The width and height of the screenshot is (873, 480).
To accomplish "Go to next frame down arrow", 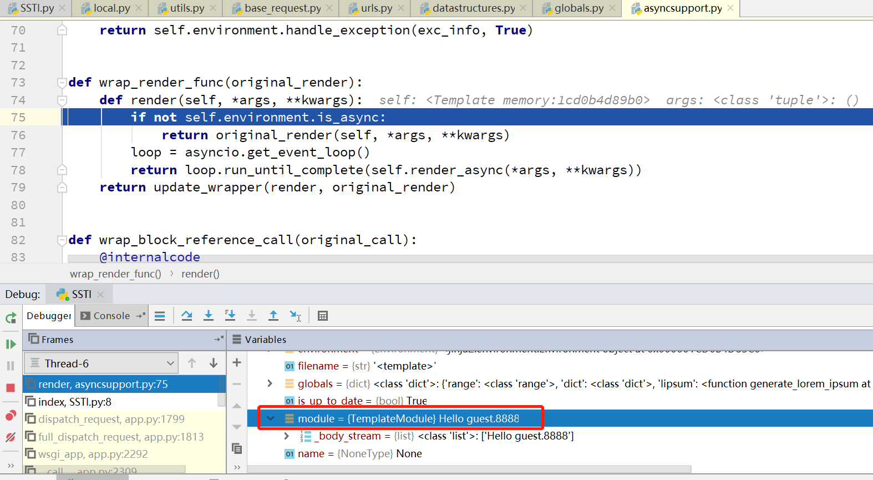I will pyautogui.click(x=214, y=363).
